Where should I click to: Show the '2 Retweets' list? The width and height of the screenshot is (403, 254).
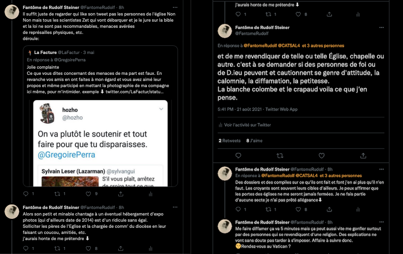[x=230, y=141]
